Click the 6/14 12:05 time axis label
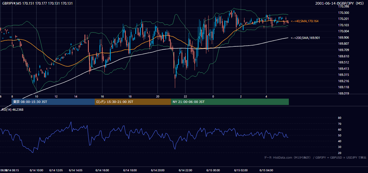Screen dimensions: 368x173 [56, 170]
